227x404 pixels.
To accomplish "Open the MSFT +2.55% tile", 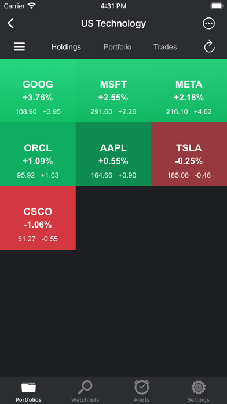I will pyautogui.click(x=113, y=91).
